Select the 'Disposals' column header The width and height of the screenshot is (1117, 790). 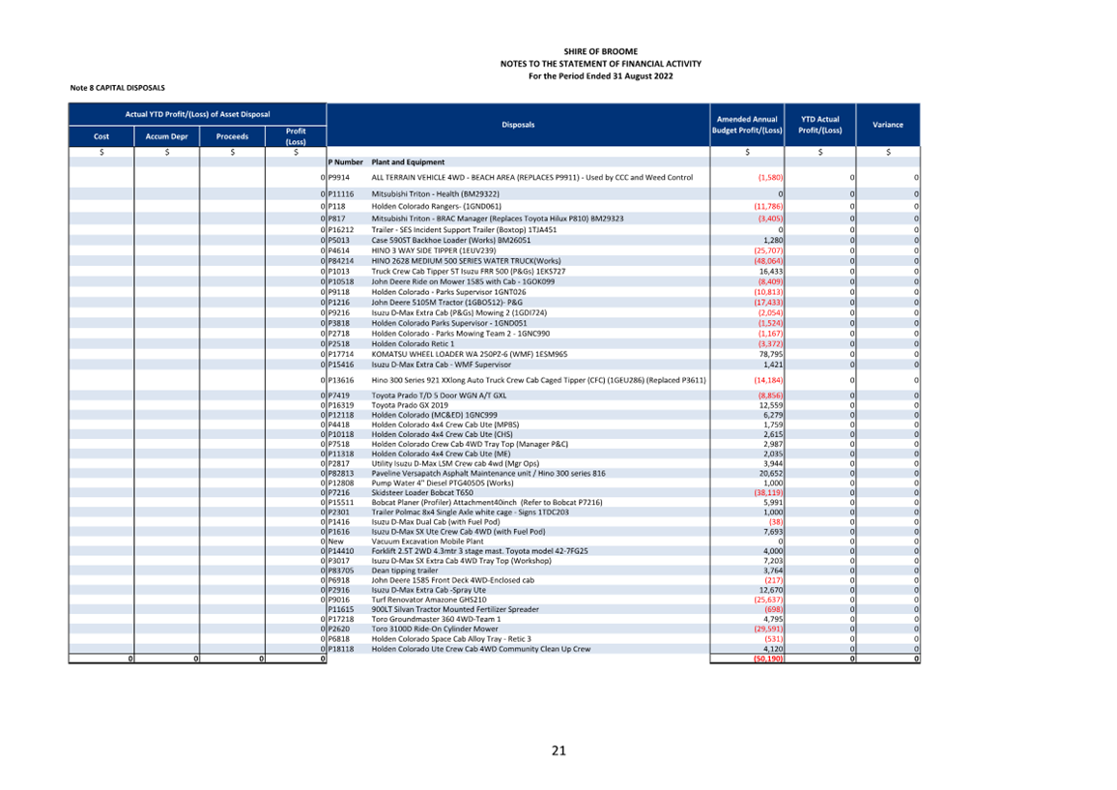pos(518,125)
